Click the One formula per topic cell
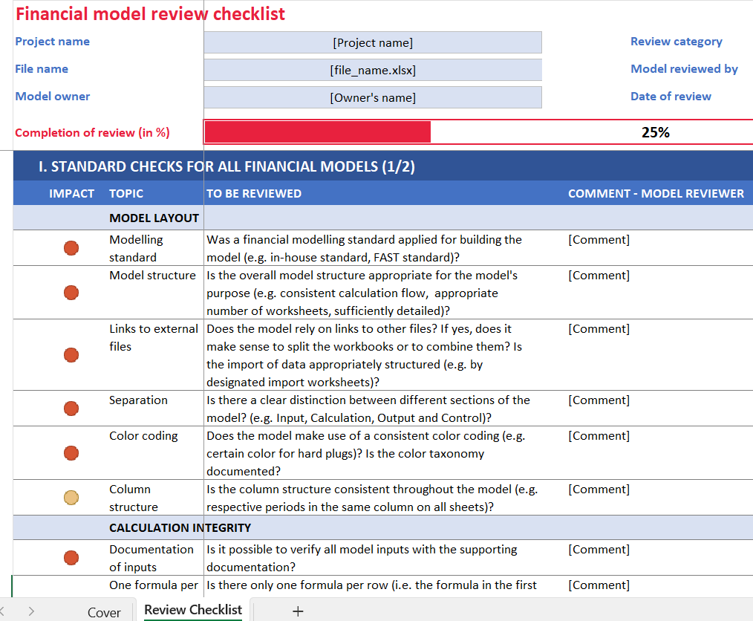Image resolution: width=753 pixels, height=621 pixels. click(156, 586)
